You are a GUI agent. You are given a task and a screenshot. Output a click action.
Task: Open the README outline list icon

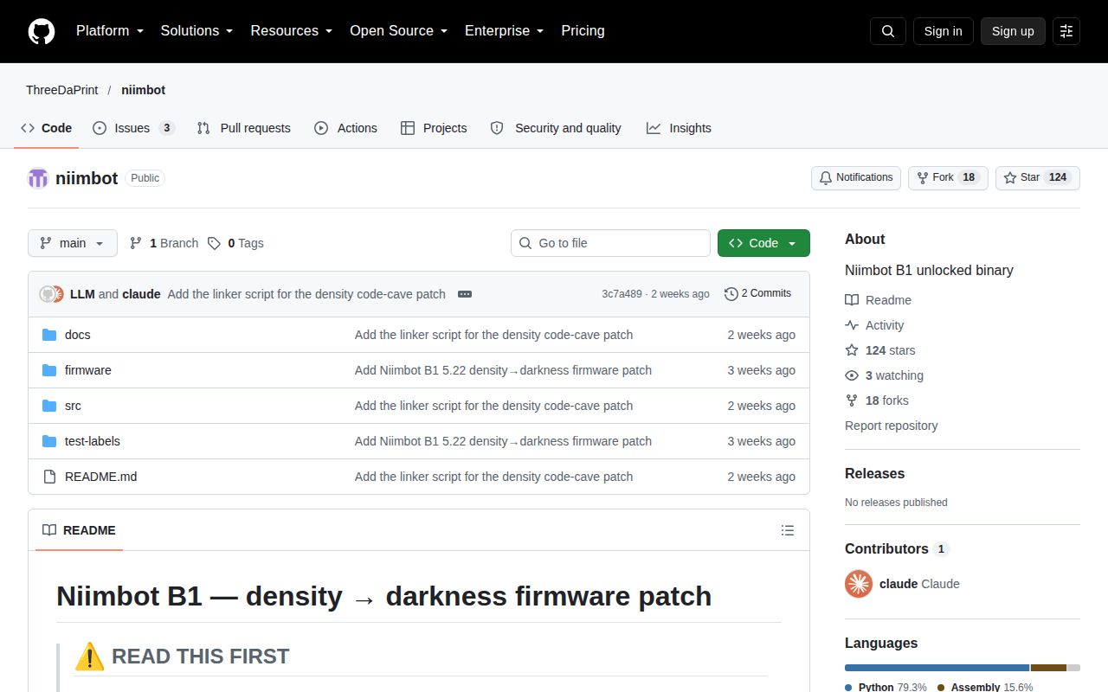788,530
